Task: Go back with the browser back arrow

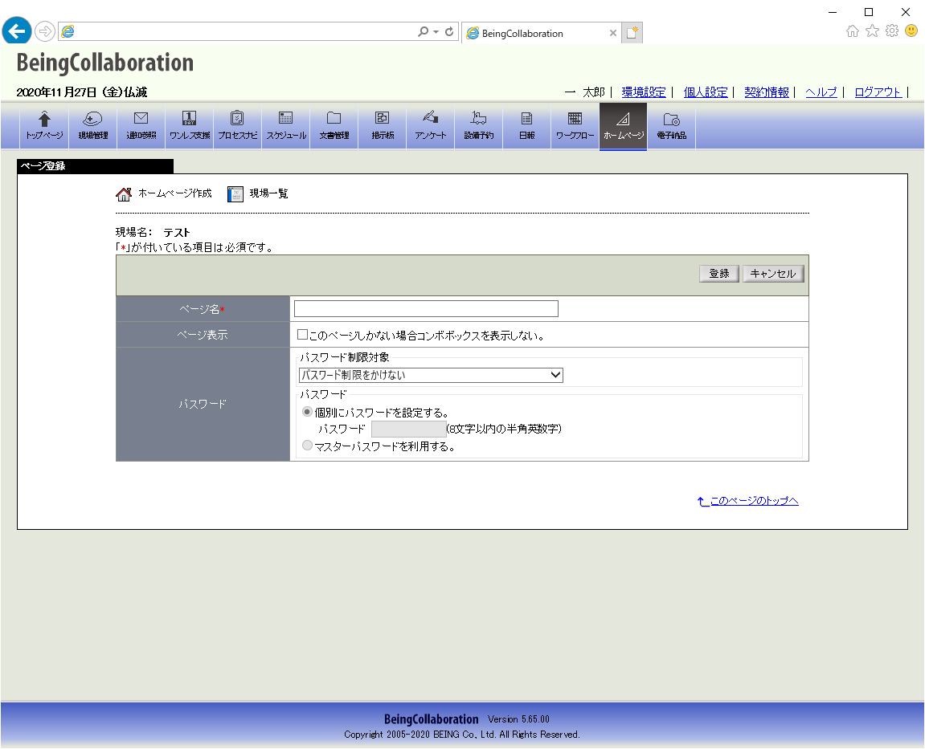Action: [17, 31]
